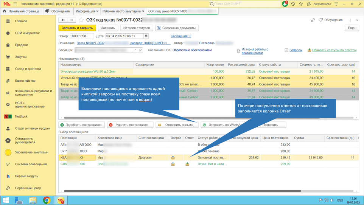Click Подобрать поставщиков button
Viewport: 364px width, 205px height.
coord(81,125)
